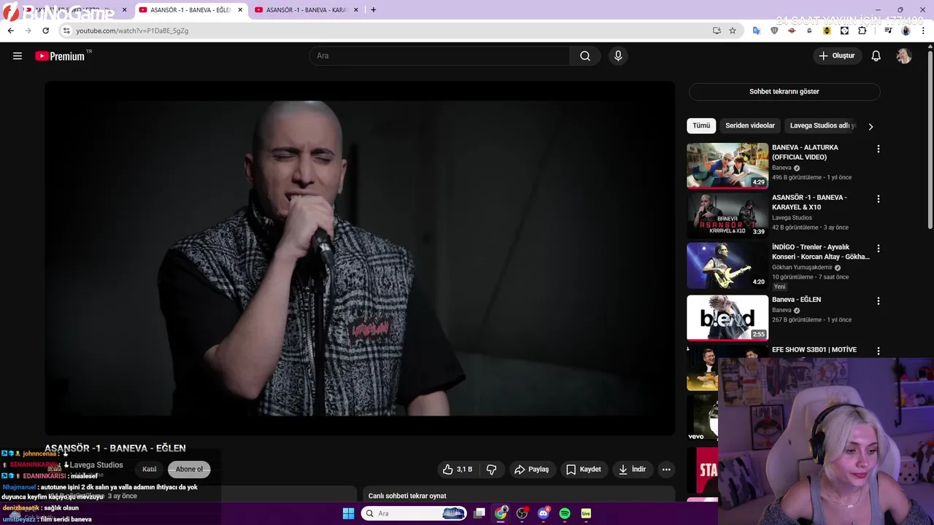Open İNDİGO - Trenler video thumbnail

[727, 265]
